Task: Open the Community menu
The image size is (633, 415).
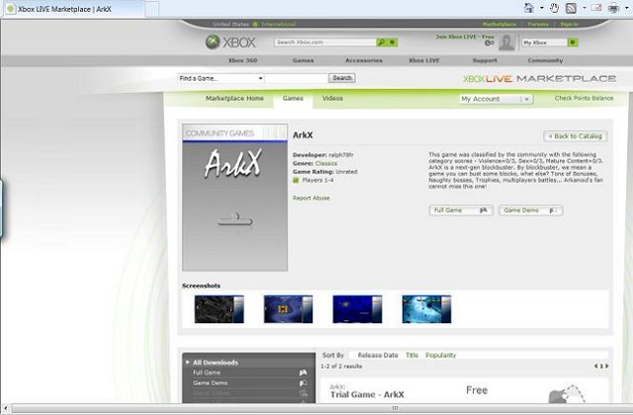Action: [x=545, y=60]
